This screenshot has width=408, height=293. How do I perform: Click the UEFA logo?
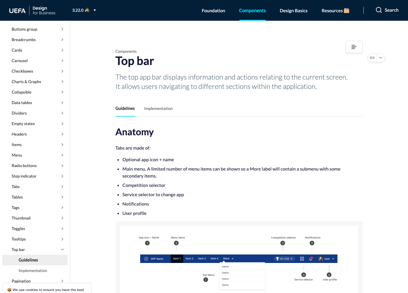17,11
